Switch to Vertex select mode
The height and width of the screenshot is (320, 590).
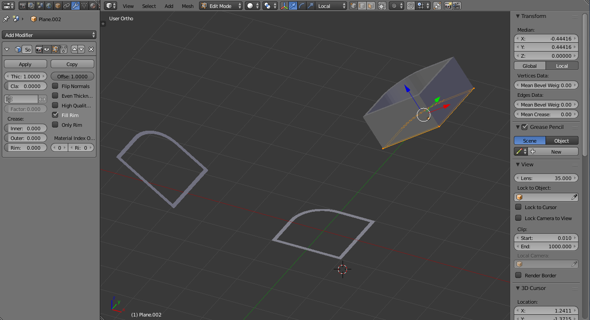tap(354, 6)
